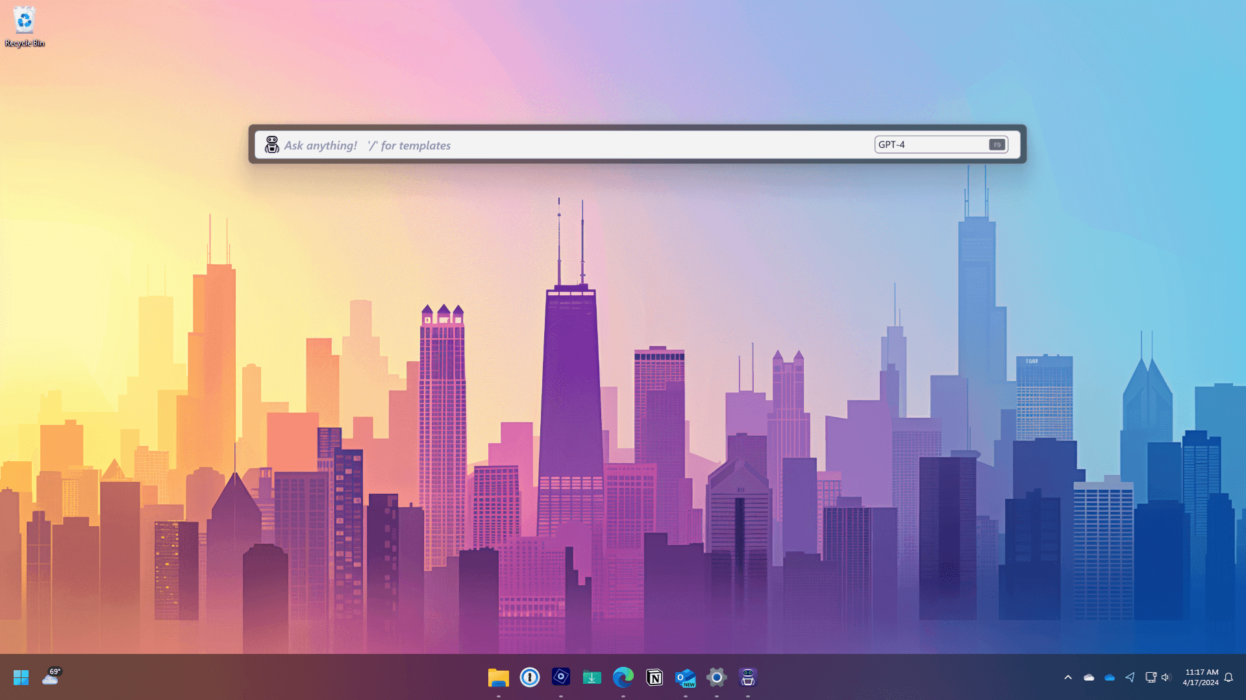Open the volume speaker control in tray
The width and height of the screenshot is (1246, 700).
pyautogui.click(x=1165, y=677)
